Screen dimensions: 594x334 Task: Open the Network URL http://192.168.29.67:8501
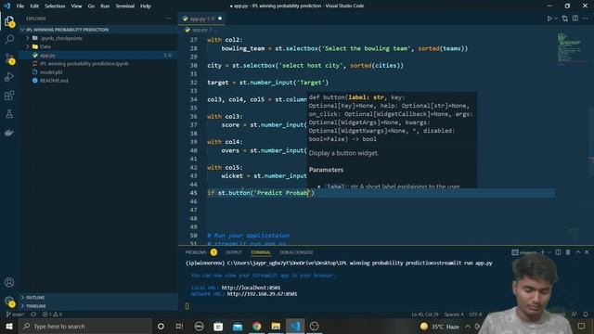(262, 294)
